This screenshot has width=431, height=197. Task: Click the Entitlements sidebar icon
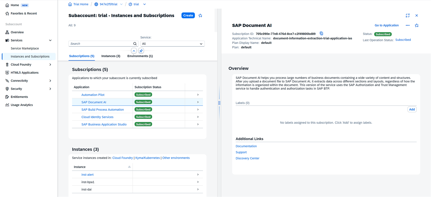point(7,97)
